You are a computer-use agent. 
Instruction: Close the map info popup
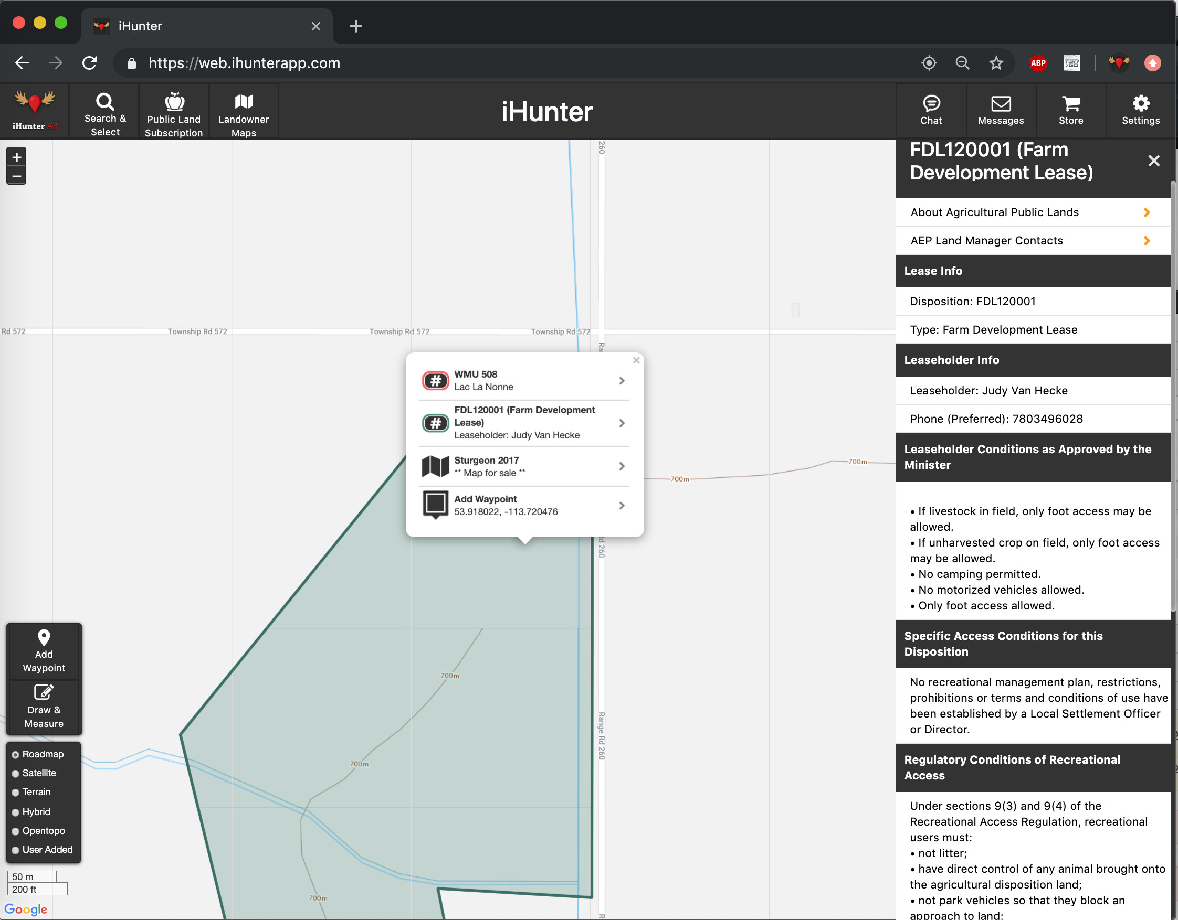click(x=636, y=360)
